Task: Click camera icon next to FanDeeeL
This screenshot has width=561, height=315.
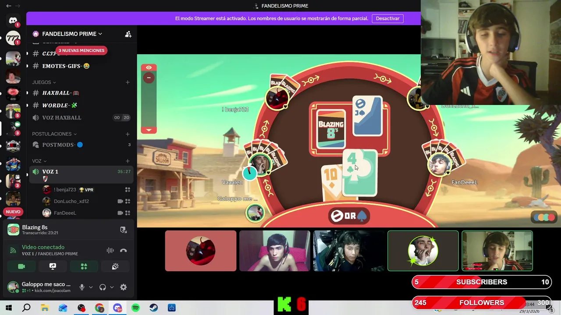Action: coord(120,213)
